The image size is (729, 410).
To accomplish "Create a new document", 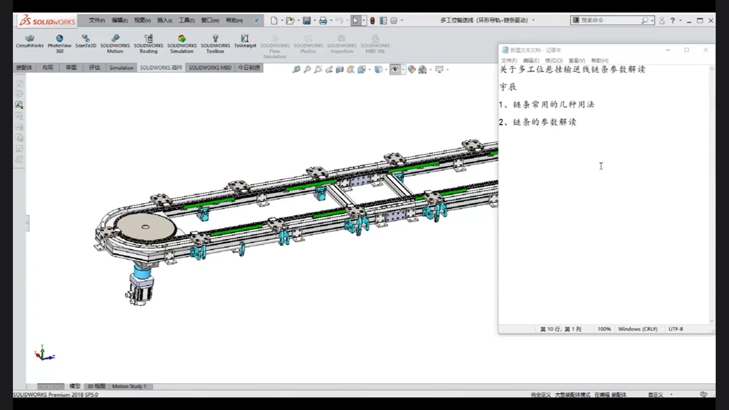I will click(x=274, y=20).
